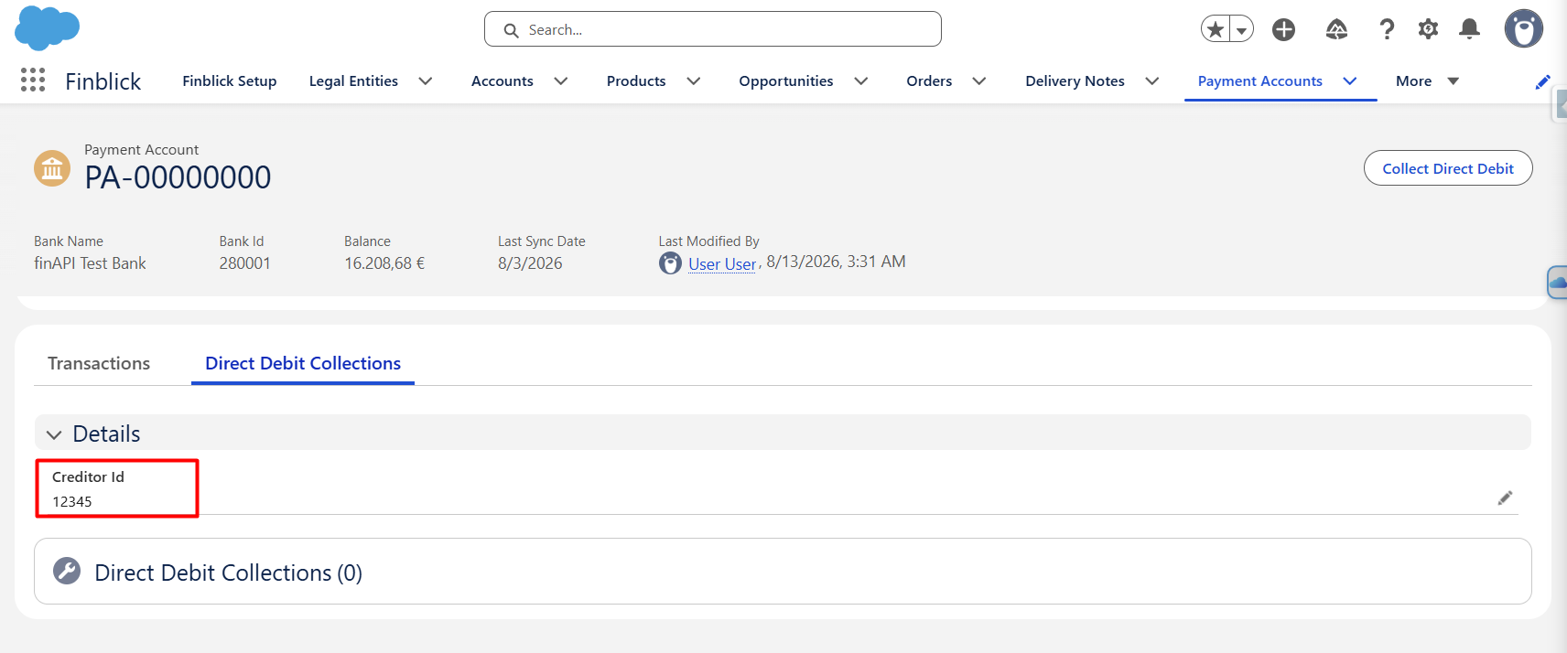Click the Bank Name value finAPI Test Bank
Viewport: 1567px width, 653px height.
90,263
